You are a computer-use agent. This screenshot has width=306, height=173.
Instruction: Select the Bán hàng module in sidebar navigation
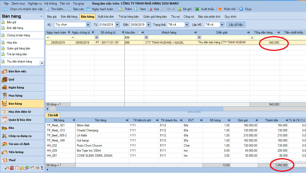pos(22,104)
